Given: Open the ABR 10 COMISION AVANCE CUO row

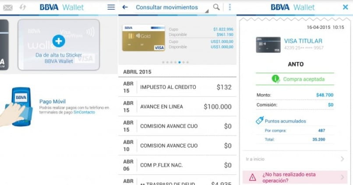Looking at the screenshot, I should click(177, 146).
